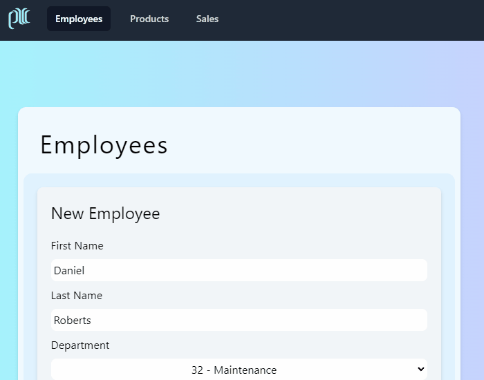Click the app logo in the navbar

point(19,19)
